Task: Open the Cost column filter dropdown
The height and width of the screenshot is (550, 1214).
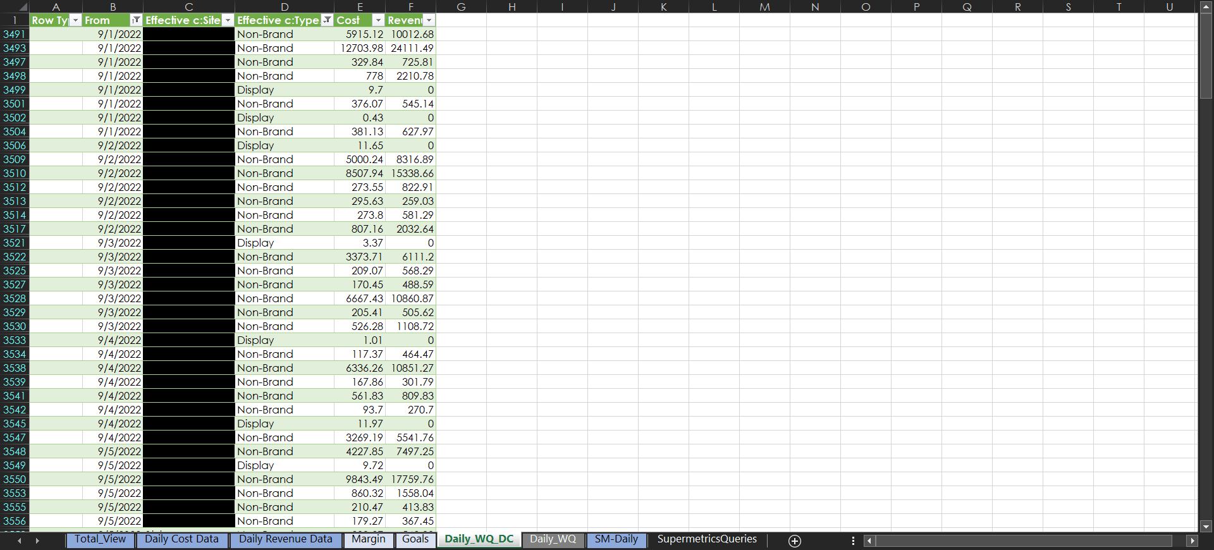Action: tap(378, 20)
